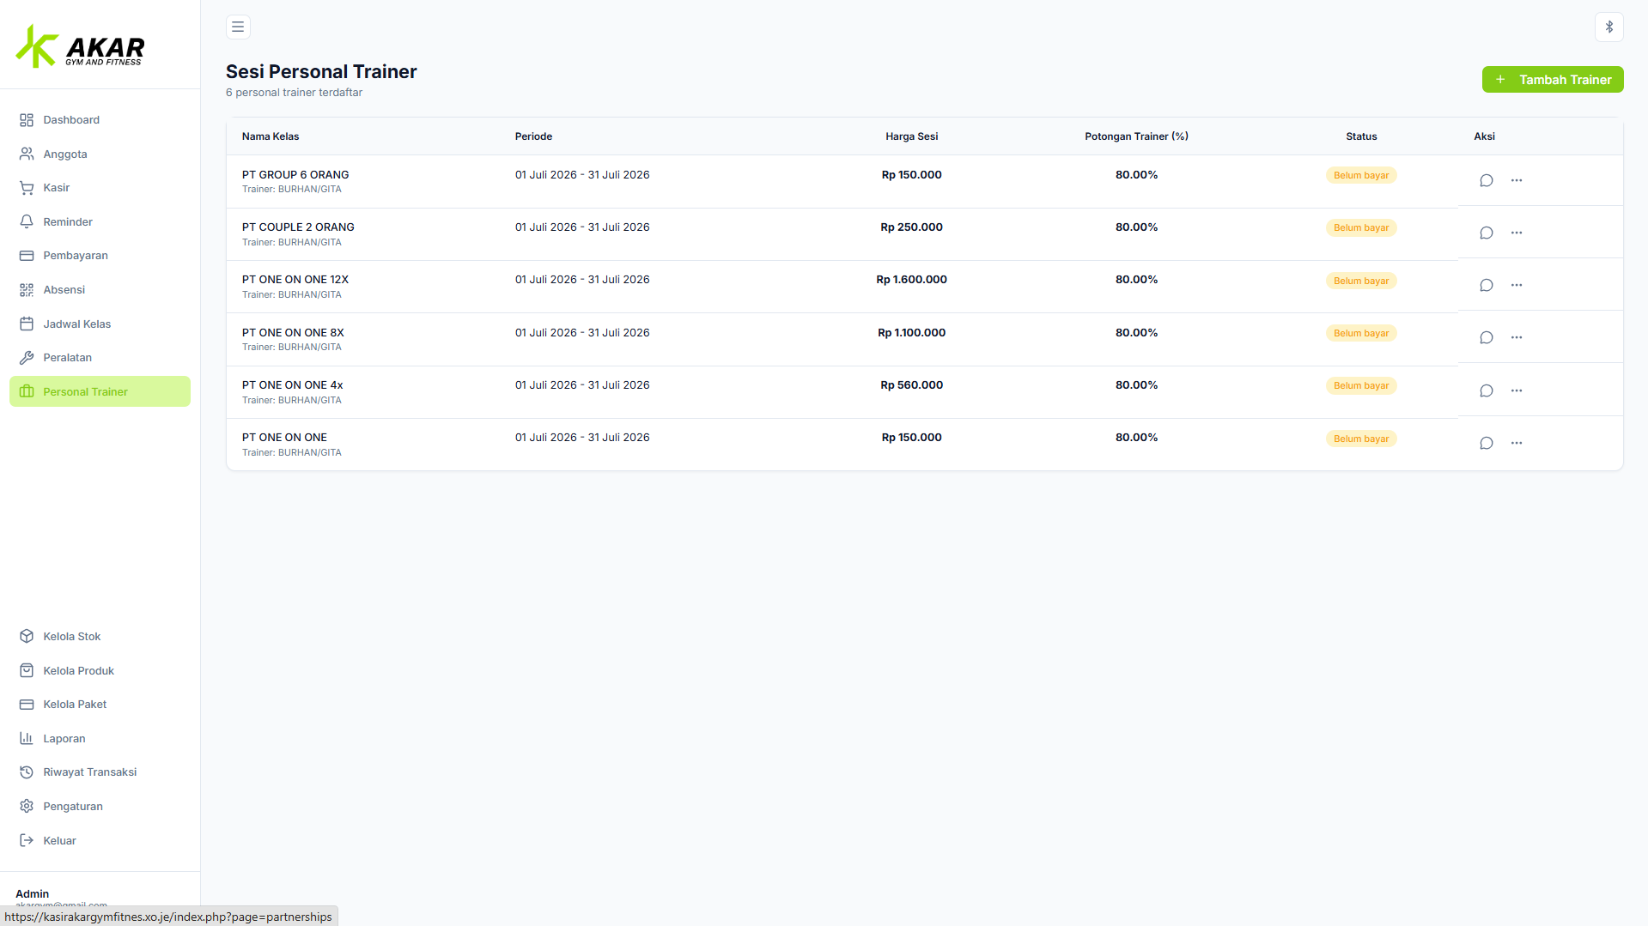Click the Tambah Trainer button
Viewport: 1648px width, 926px height.
tap(1552, 80)
